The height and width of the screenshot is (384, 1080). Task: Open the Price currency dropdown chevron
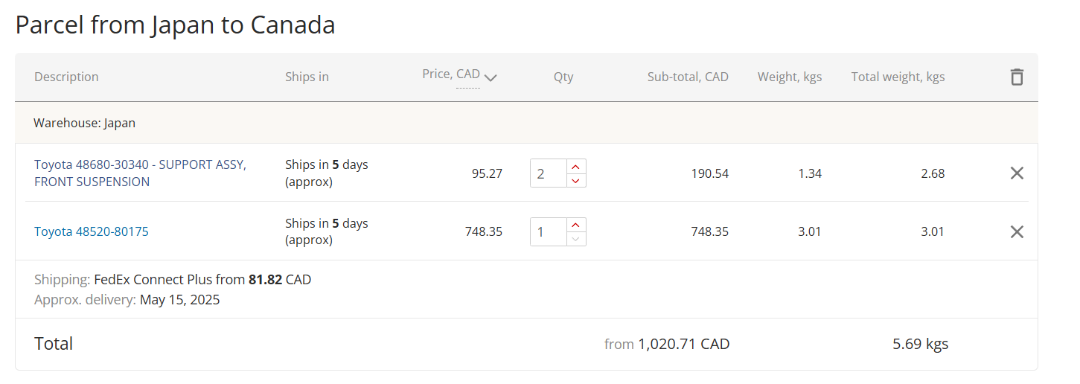(x=491, y=77)
